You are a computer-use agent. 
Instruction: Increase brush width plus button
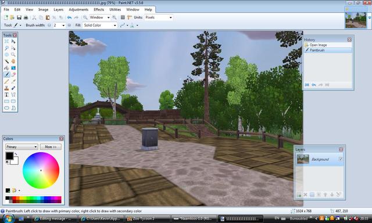coord(69,25)
